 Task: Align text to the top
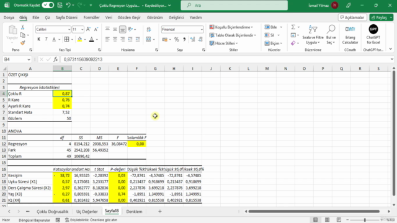pyautogui.click(x=107, y=29)
